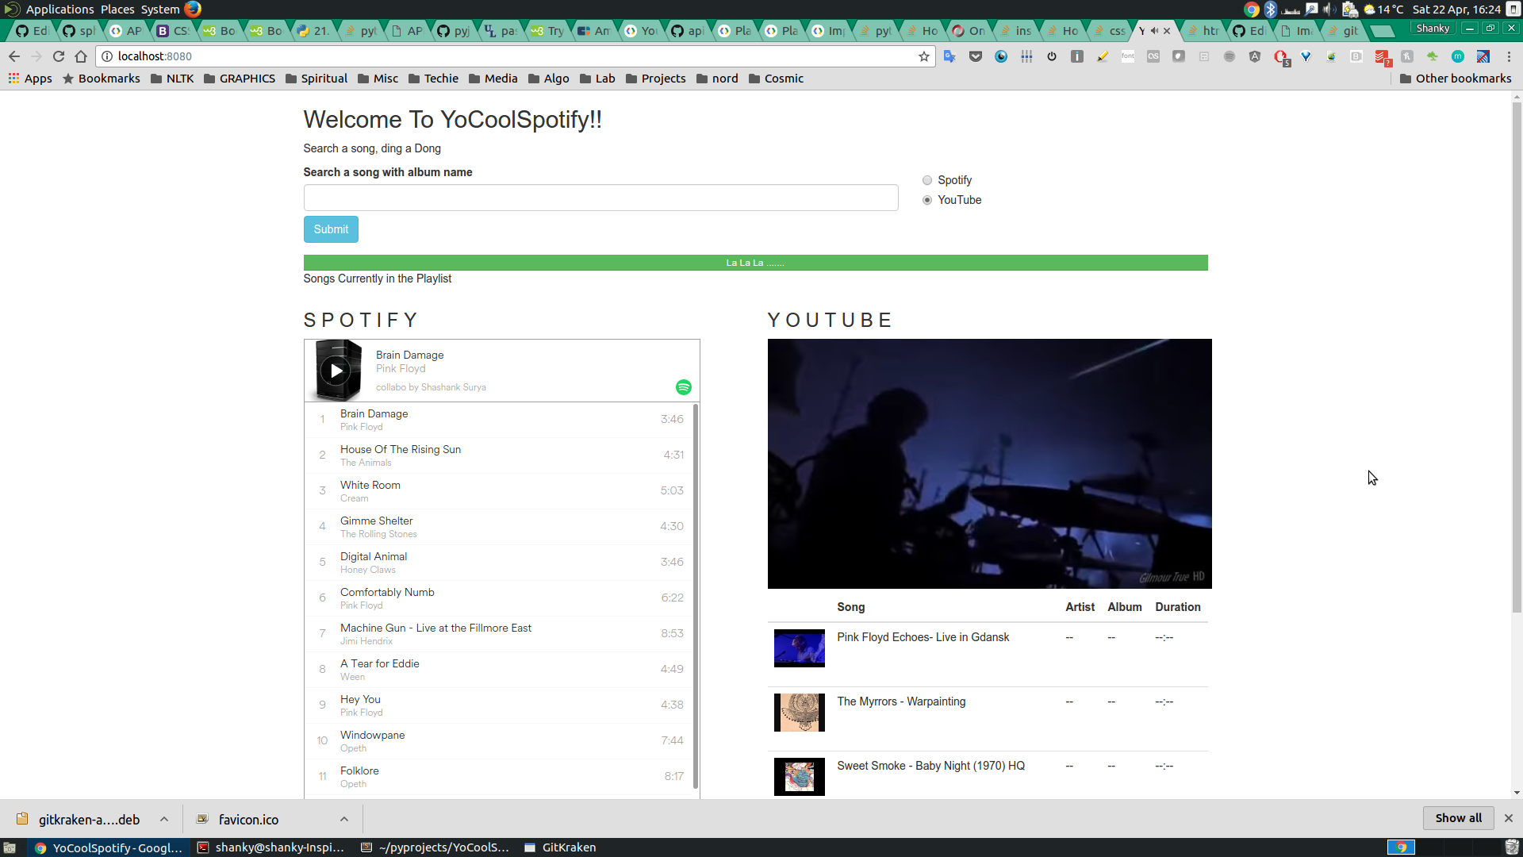Screen dimensions: 1523x857
Task: Open the Apps shortcut in bookmarks bar
Action: 30,79
